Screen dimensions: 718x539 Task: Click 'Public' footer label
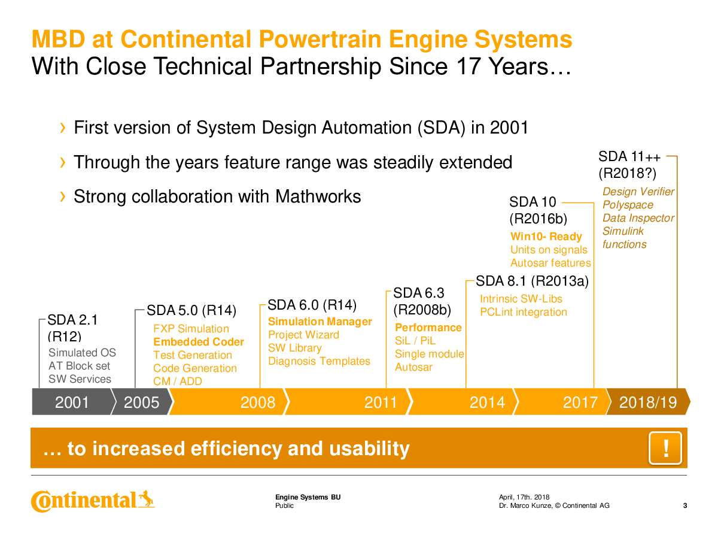pos(284,505)
